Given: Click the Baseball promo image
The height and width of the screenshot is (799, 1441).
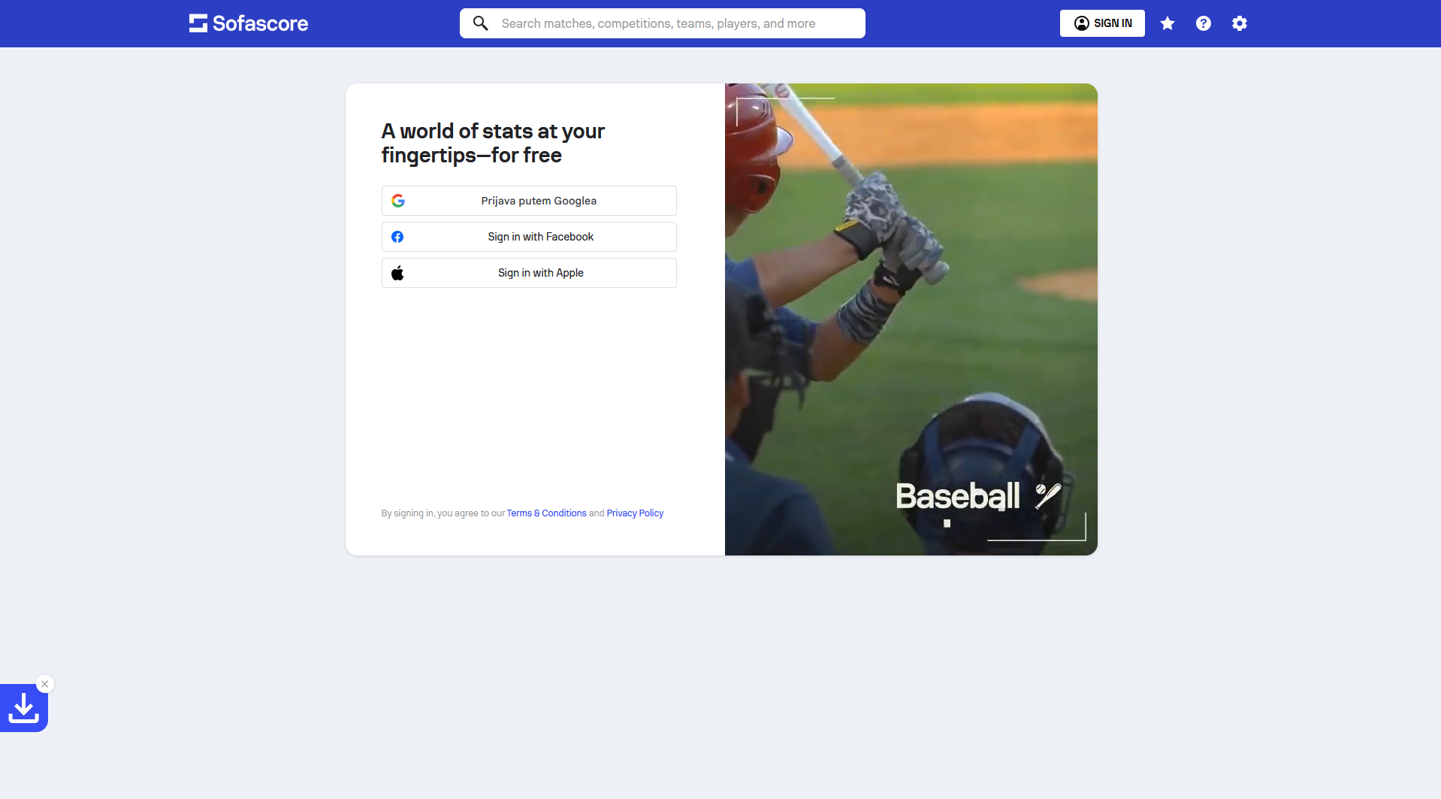Looking at the screenshot, I should click(x=911, y=319).
